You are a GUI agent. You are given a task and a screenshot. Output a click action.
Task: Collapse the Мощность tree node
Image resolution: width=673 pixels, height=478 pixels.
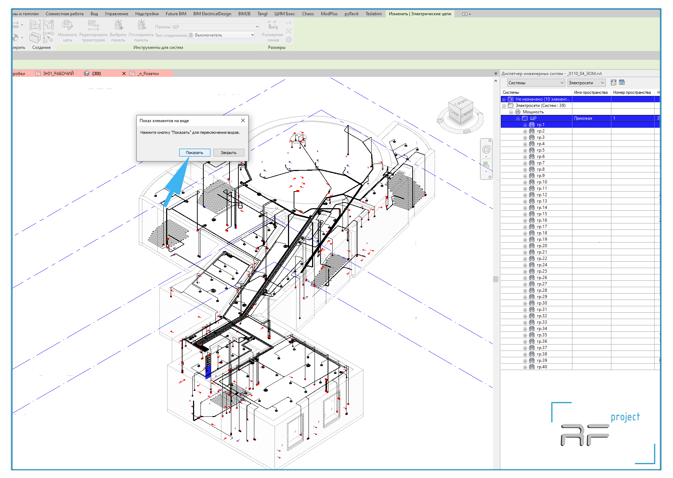tap(511, 112)
